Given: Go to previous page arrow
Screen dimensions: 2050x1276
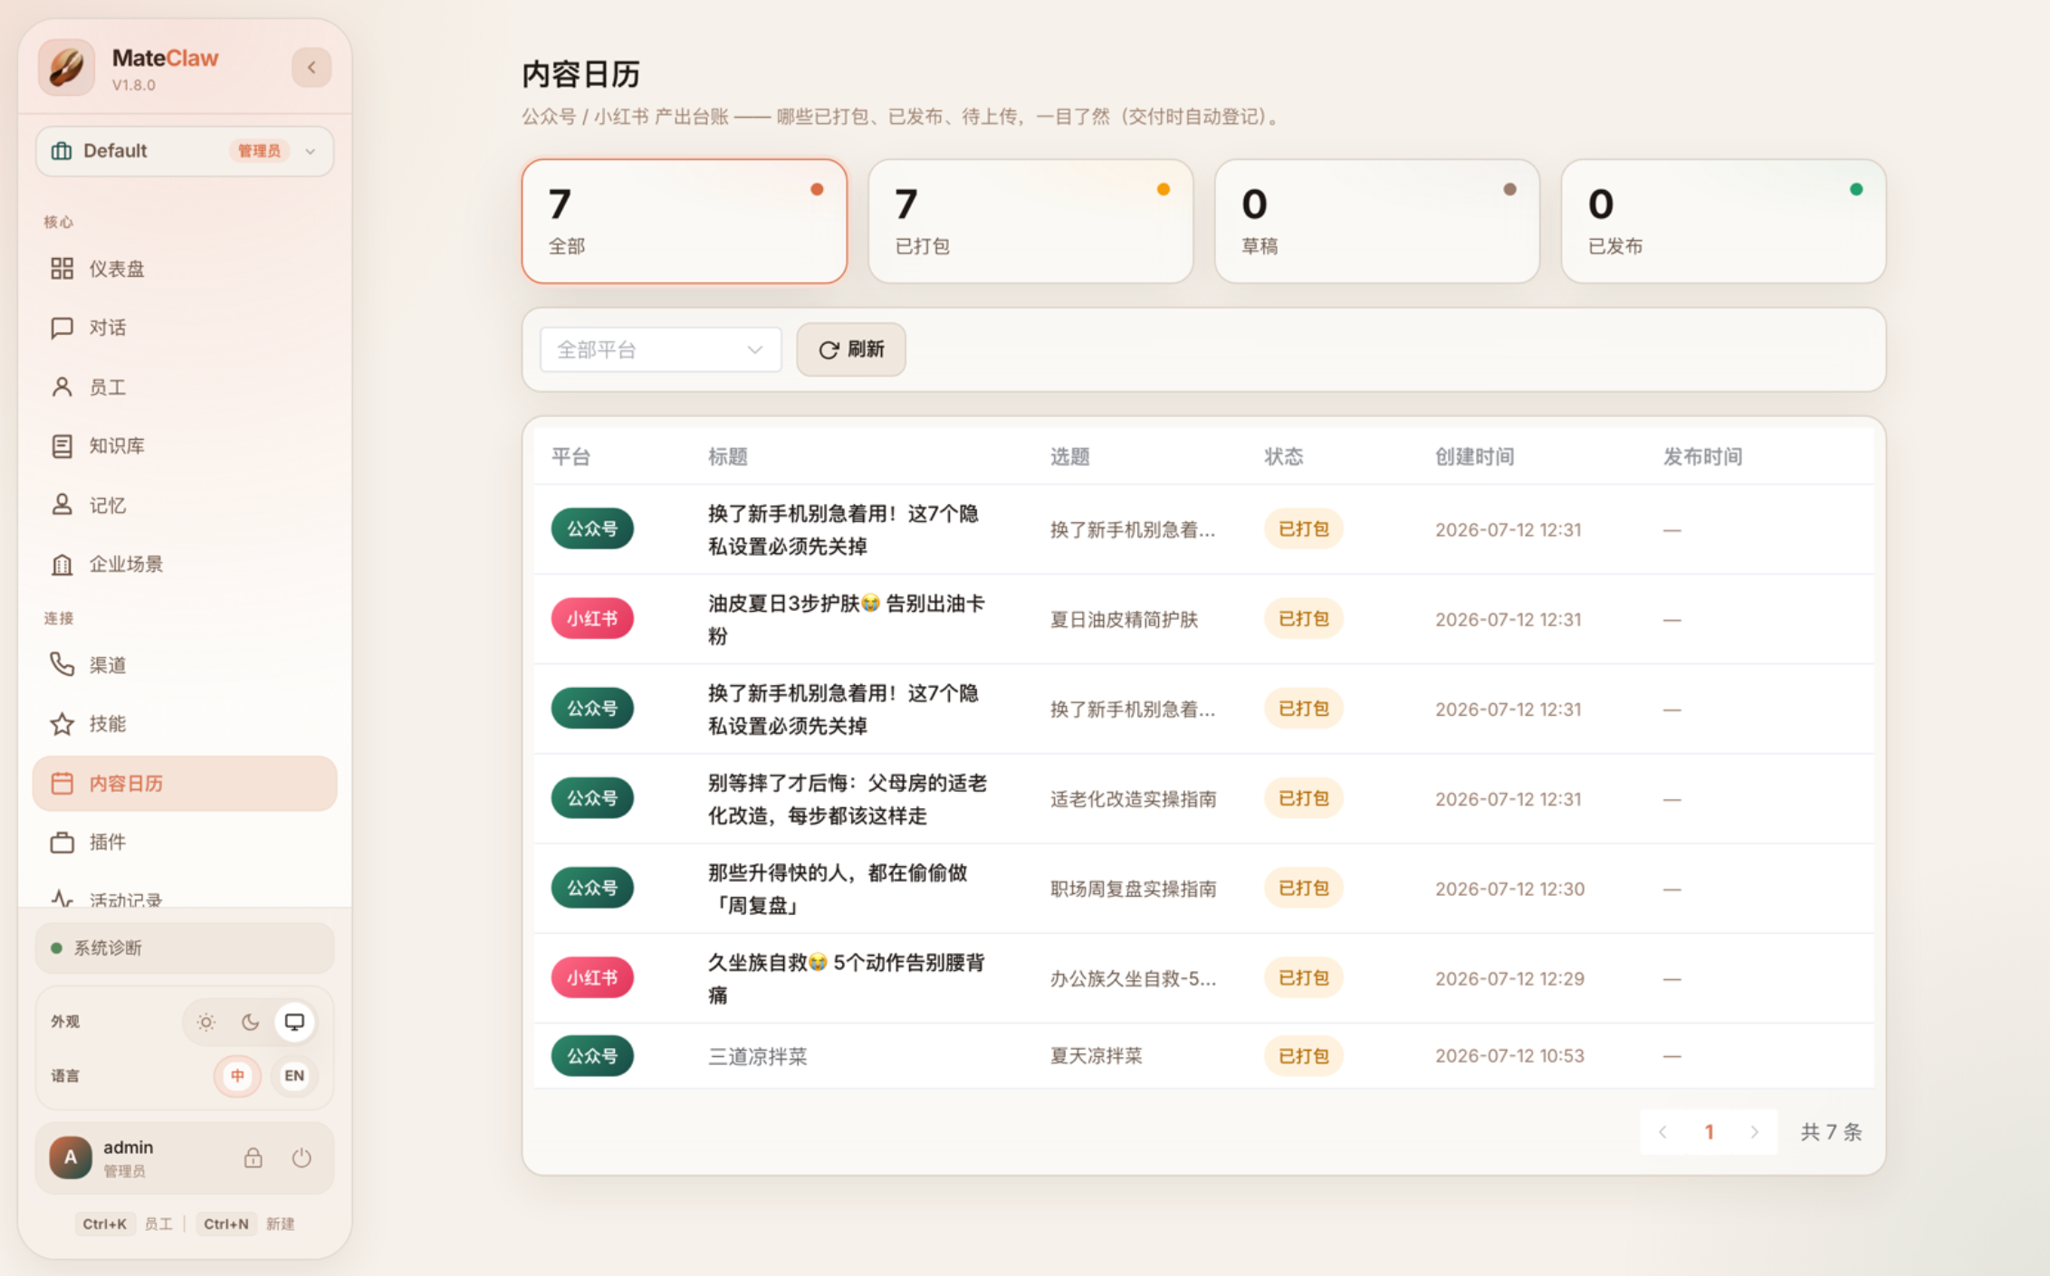Looking at the screenshot, I should [x=1662, y=1132].
